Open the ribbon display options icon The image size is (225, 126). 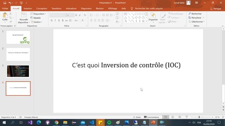pos(197,3)
